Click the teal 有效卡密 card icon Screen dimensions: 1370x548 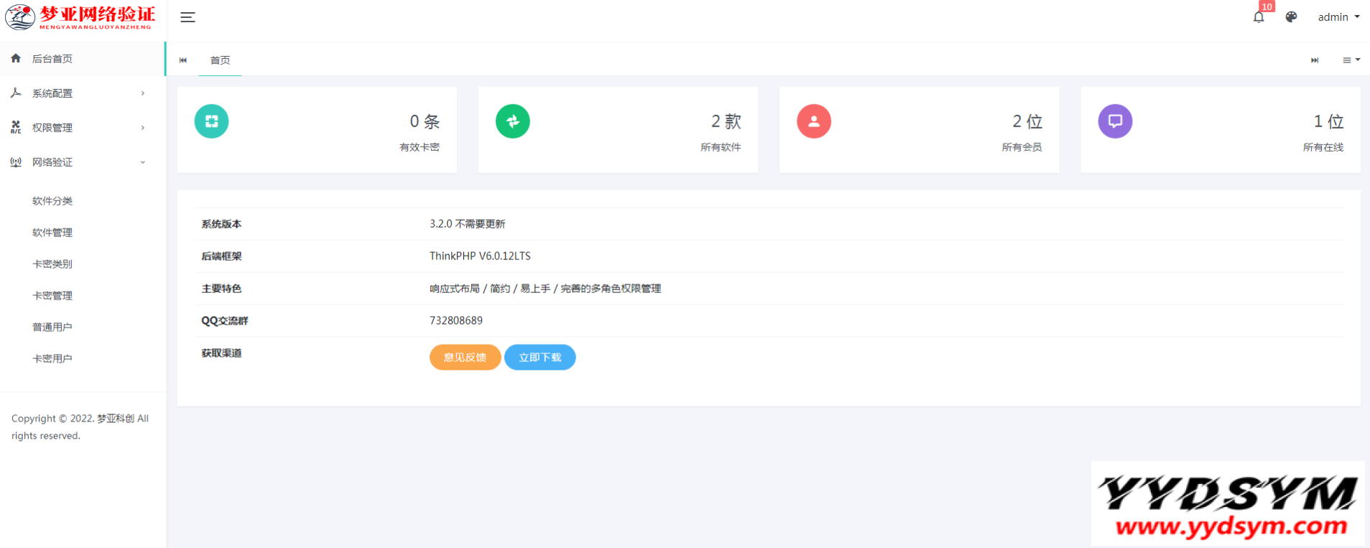point(211,121)
